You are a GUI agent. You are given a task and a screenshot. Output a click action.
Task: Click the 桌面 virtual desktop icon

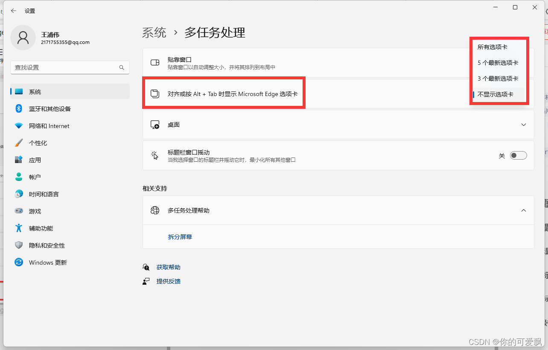[155, 125]
